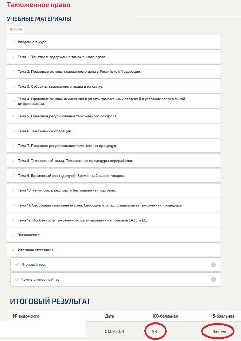Screen dimensions: 241x341
Task: Click green checkmark next to Компетентностный тест
Action: pyautogui.click(x=17, y=280)
